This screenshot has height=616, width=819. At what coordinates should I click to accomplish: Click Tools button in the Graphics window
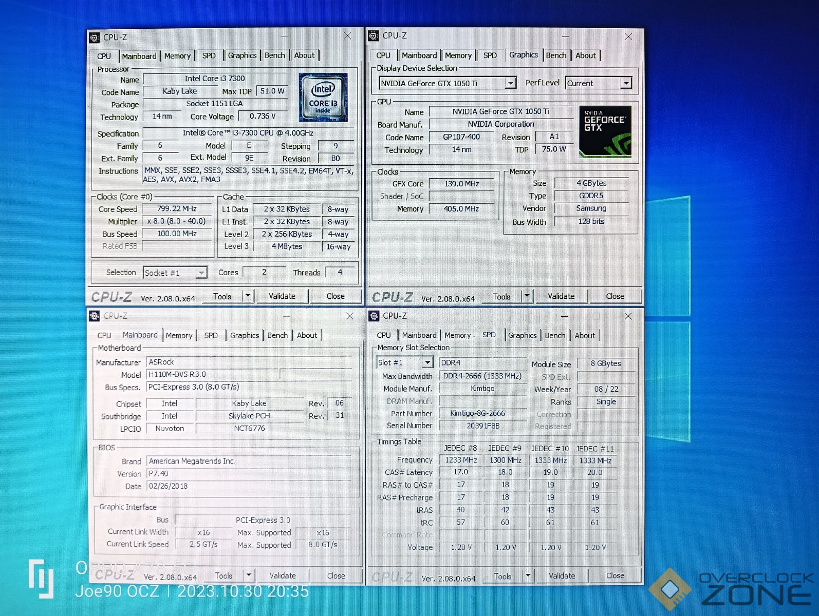click(501, 296)
